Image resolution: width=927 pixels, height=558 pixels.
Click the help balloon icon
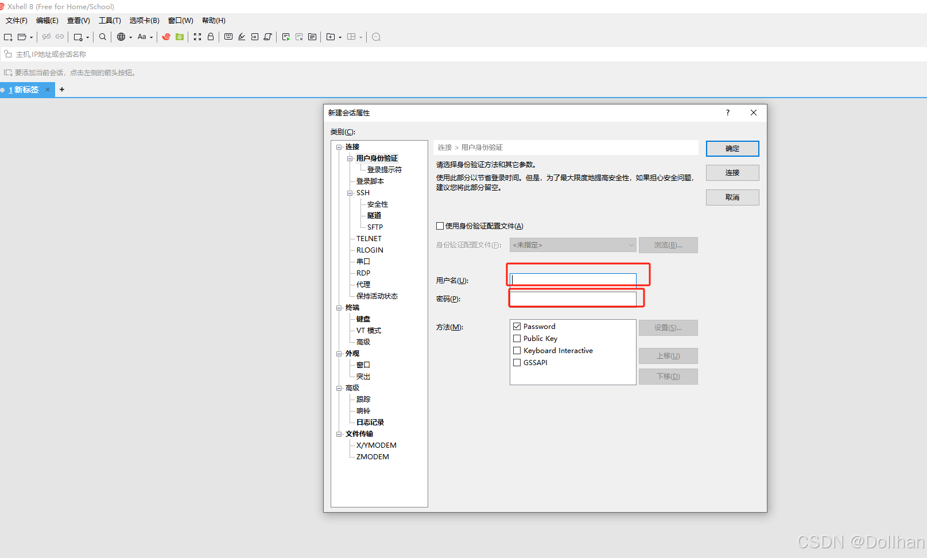(x=375, y=37)
